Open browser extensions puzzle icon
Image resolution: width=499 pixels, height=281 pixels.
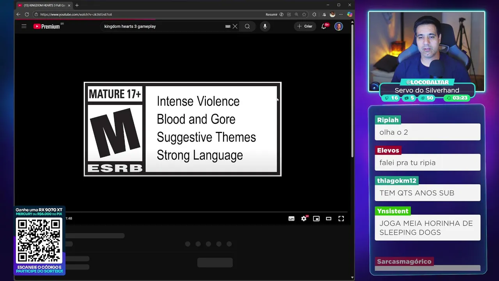(314, 14)
